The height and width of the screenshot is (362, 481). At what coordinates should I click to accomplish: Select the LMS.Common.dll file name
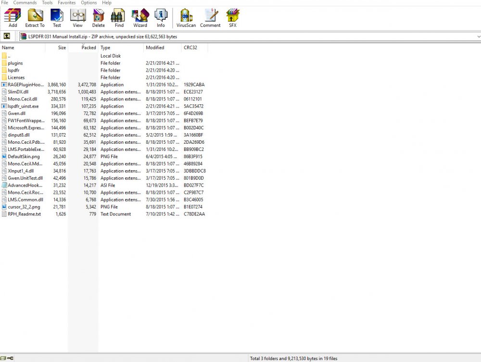25,200
